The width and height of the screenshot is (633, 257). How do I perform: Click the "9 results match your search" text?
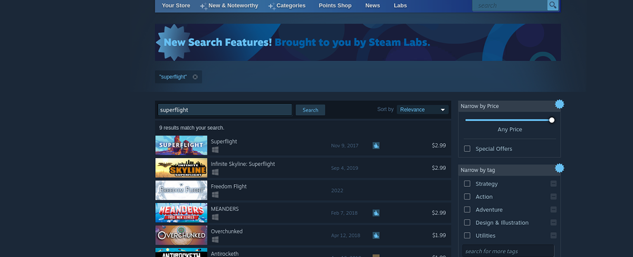(x=192, y=128)
